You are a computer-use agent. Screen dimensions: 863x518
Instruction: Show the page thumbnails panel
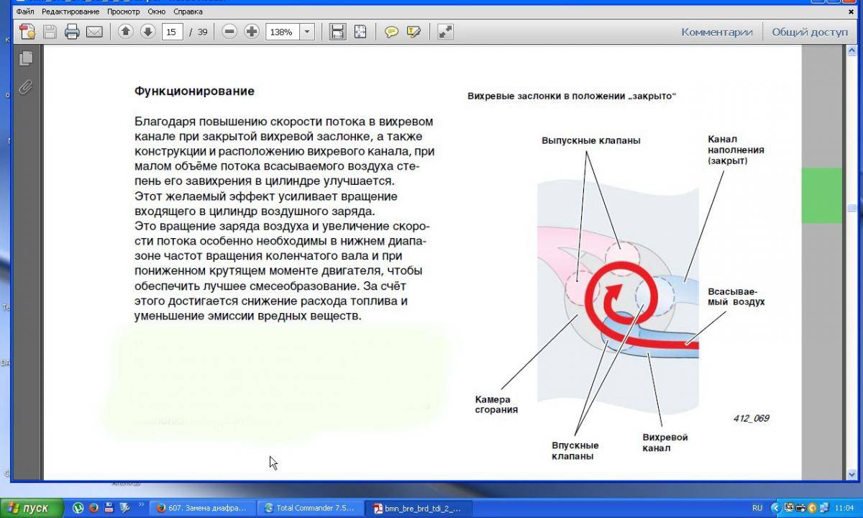coord(27,58)
